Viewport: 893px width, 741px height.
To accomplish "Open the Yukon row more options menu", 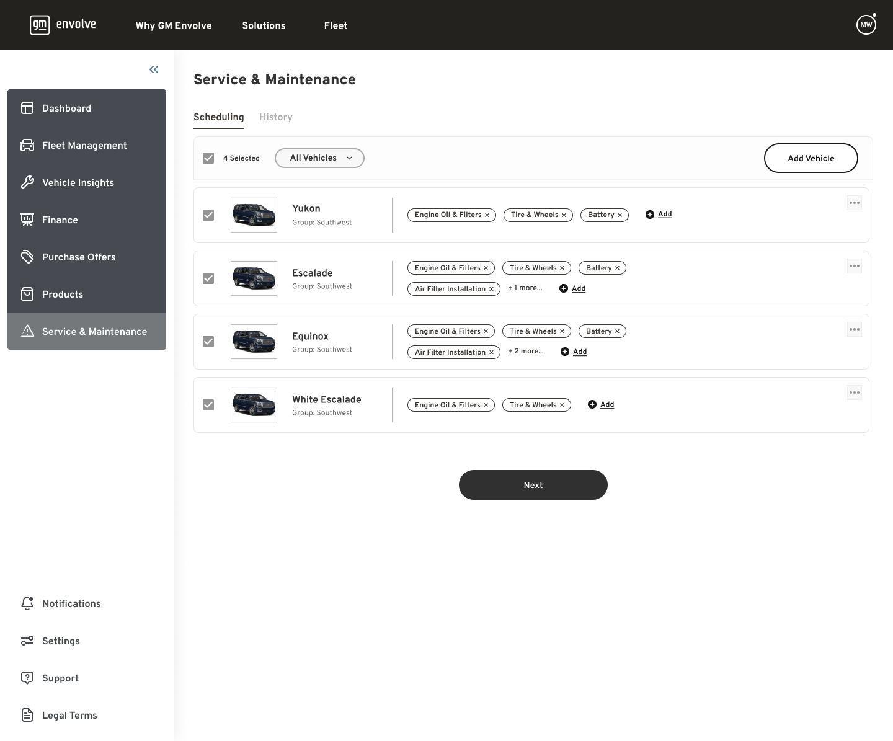I will (855, 203).
